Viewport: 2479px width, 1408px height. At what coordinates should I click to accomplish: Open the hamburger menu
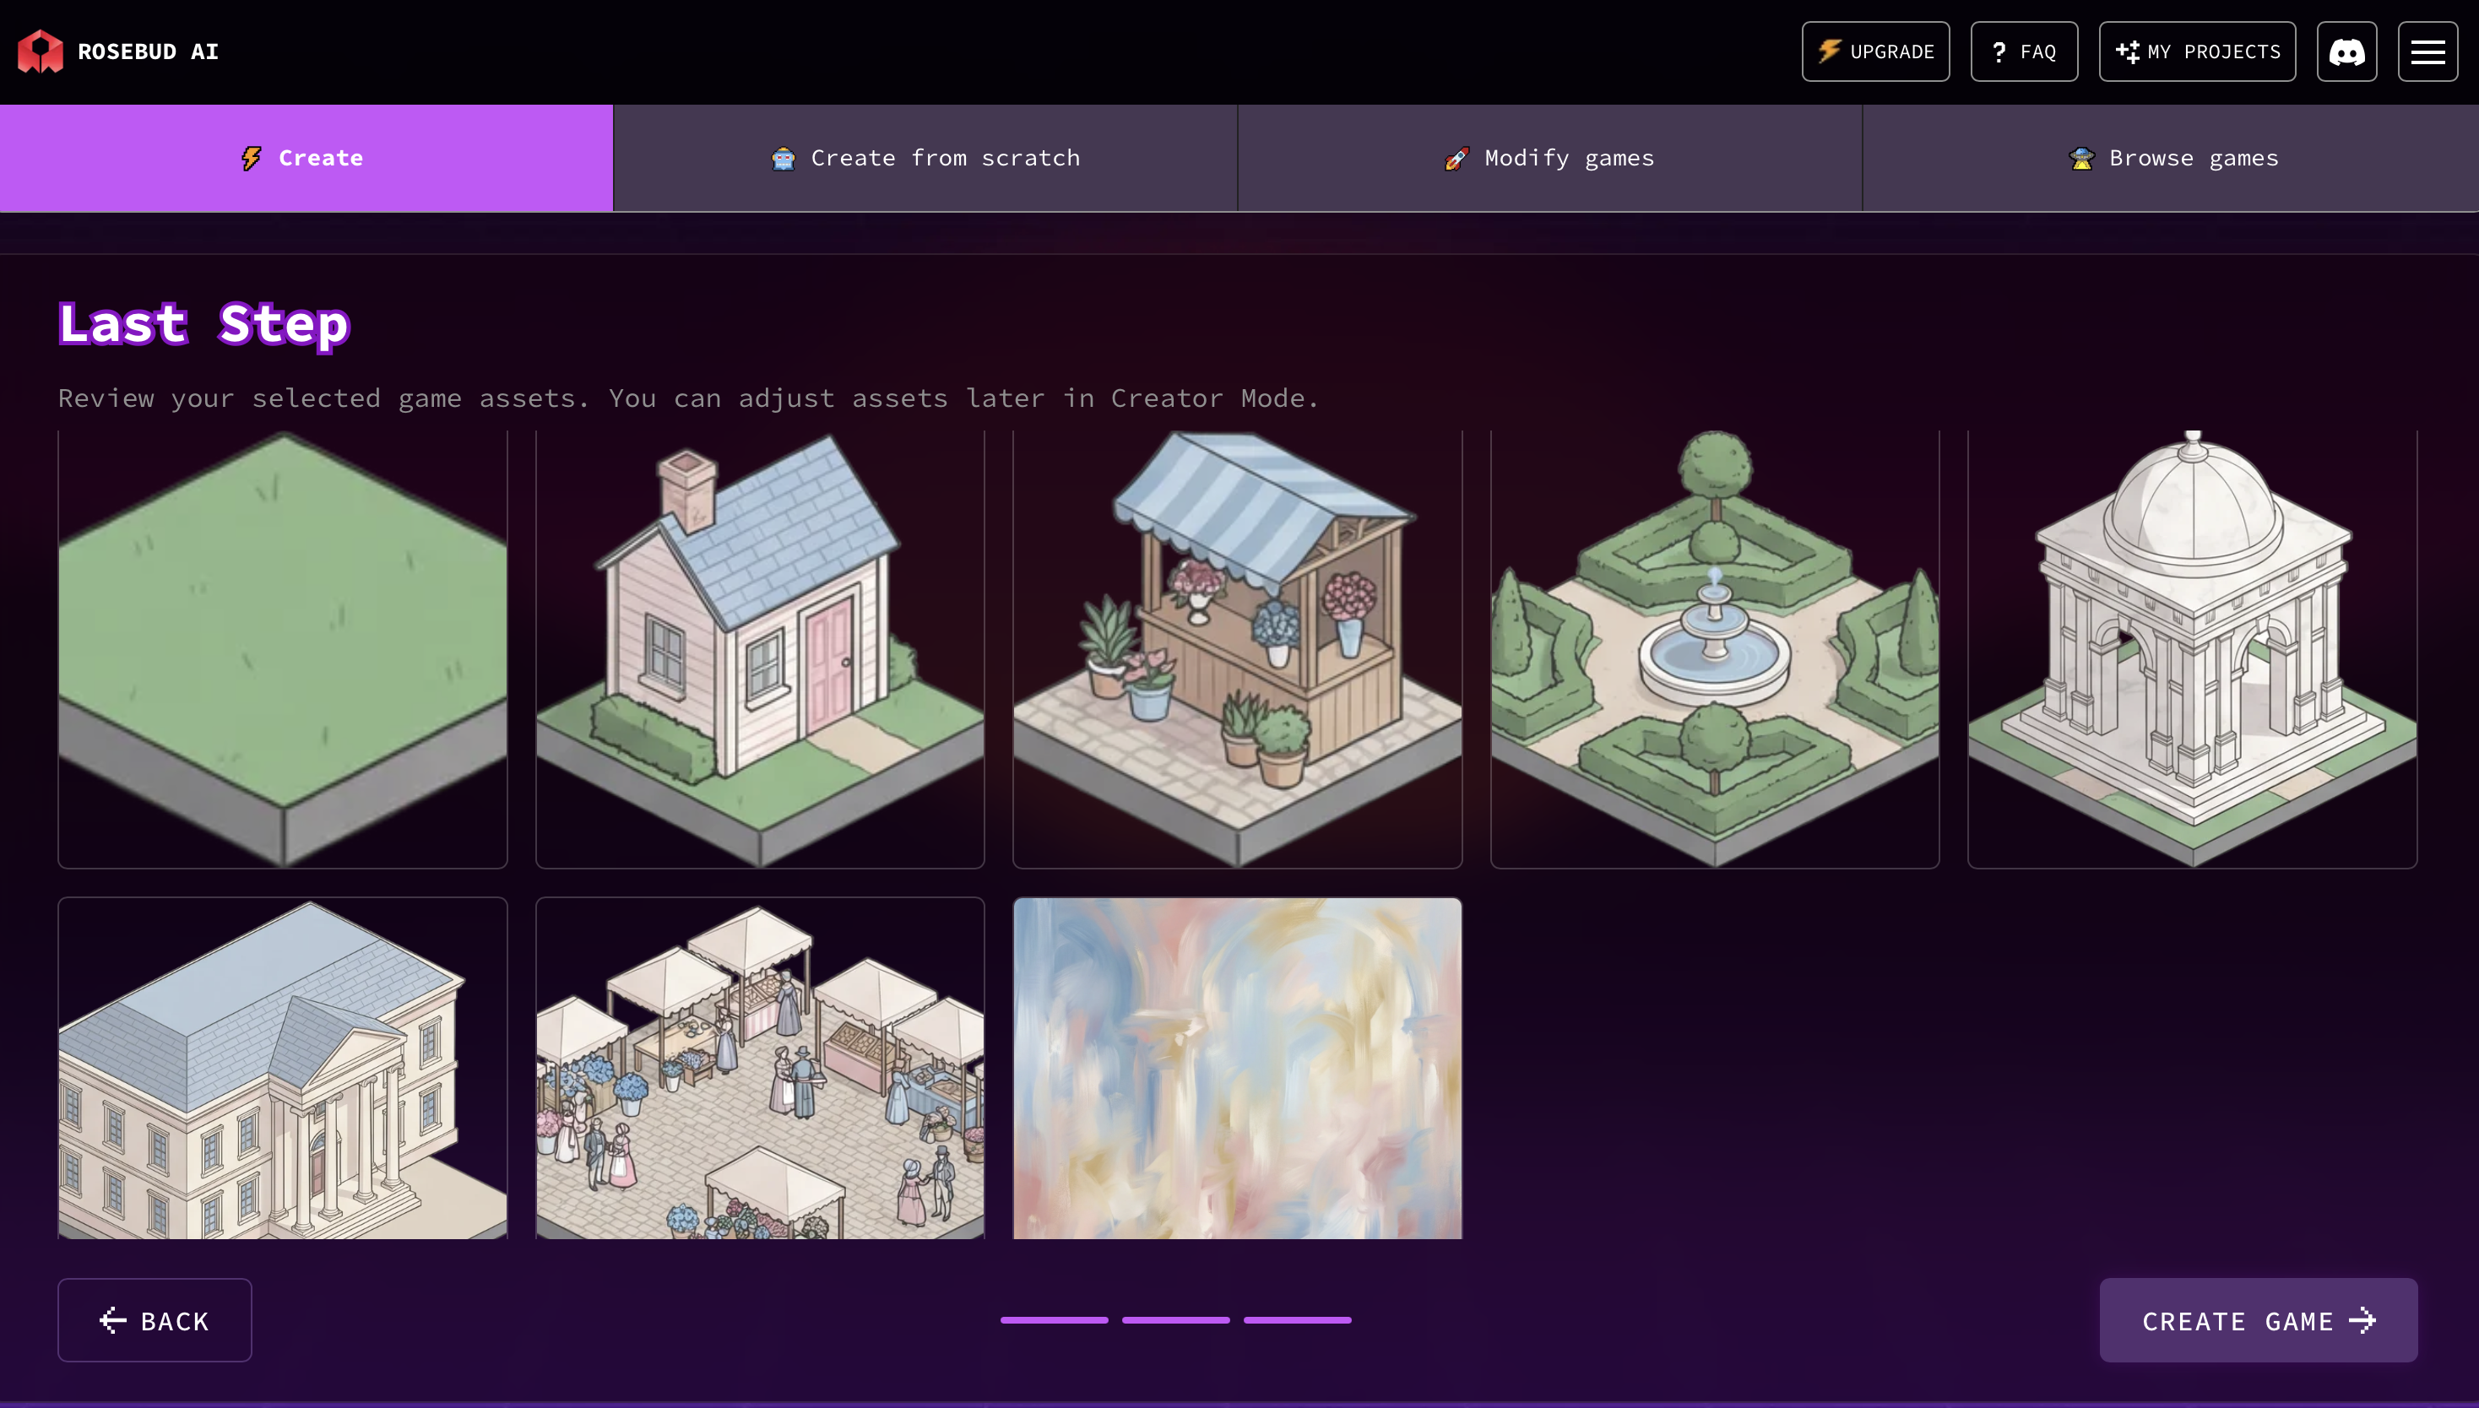click(x=2427, y=51)
